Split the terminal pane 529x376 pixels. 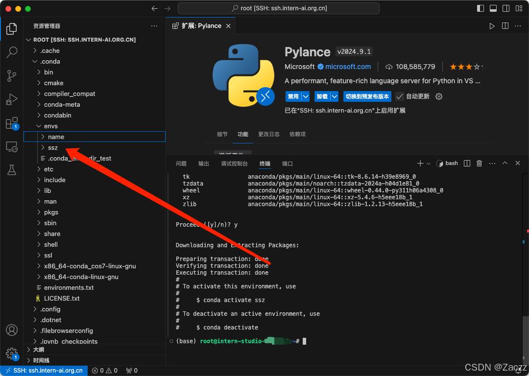467,164
